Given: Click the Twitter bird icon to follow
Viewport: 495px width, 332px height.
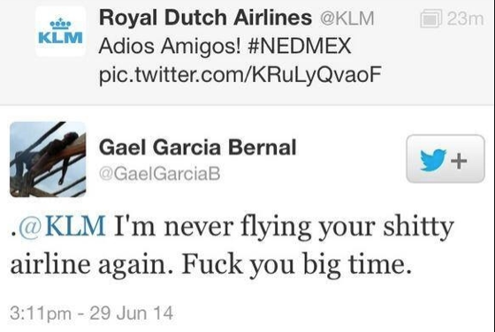Looking at the screenshot, I should (433, 160).
